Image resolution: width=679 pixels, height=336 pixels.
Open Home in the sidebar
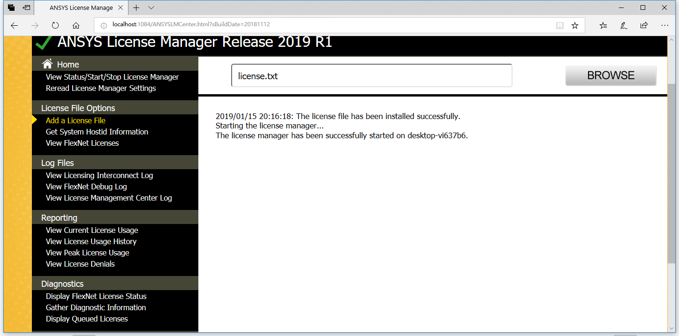click(x=68, y=65)
